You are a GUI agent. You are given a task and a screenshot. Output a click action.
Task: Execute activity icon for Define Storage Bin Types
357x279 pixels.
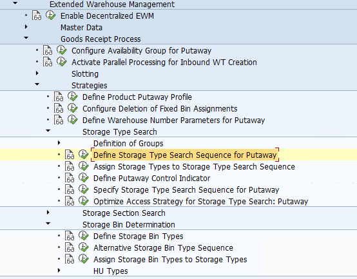pos(84,236)
